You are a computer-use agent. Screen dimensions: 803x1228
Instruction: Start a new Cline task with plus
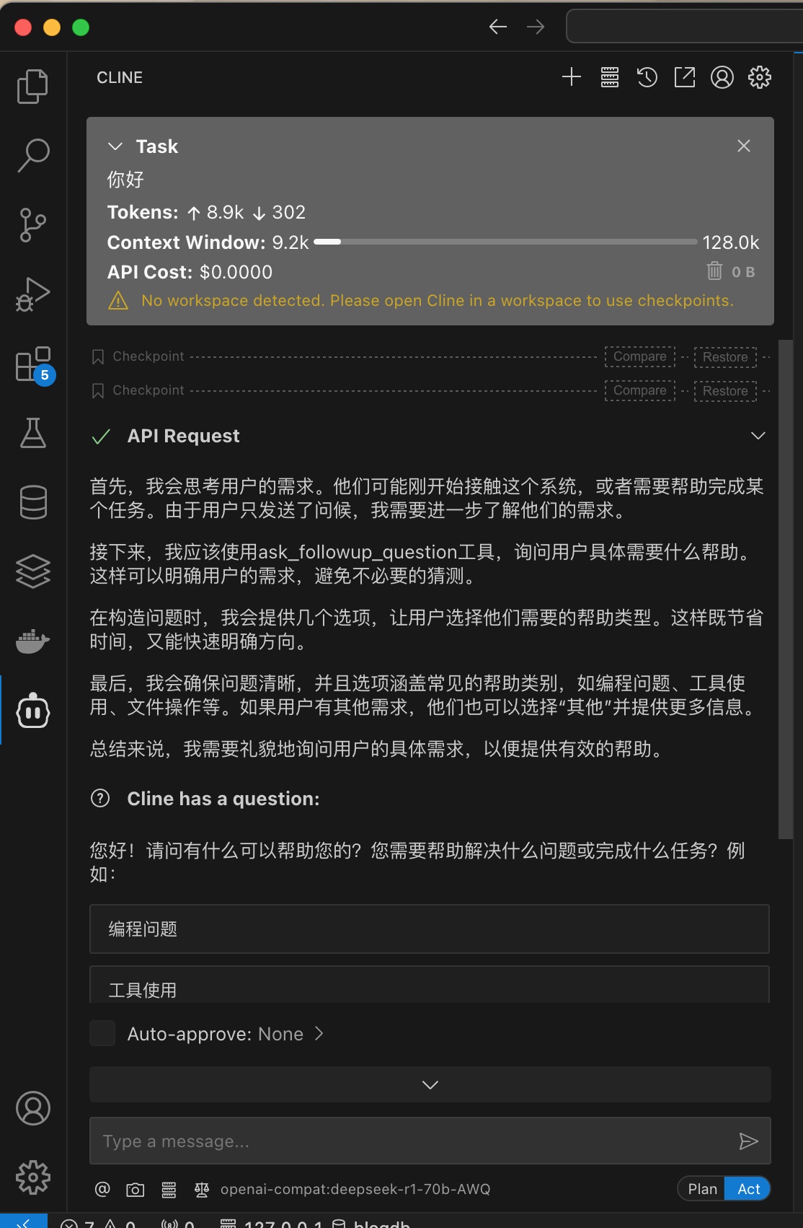[572, 77]
